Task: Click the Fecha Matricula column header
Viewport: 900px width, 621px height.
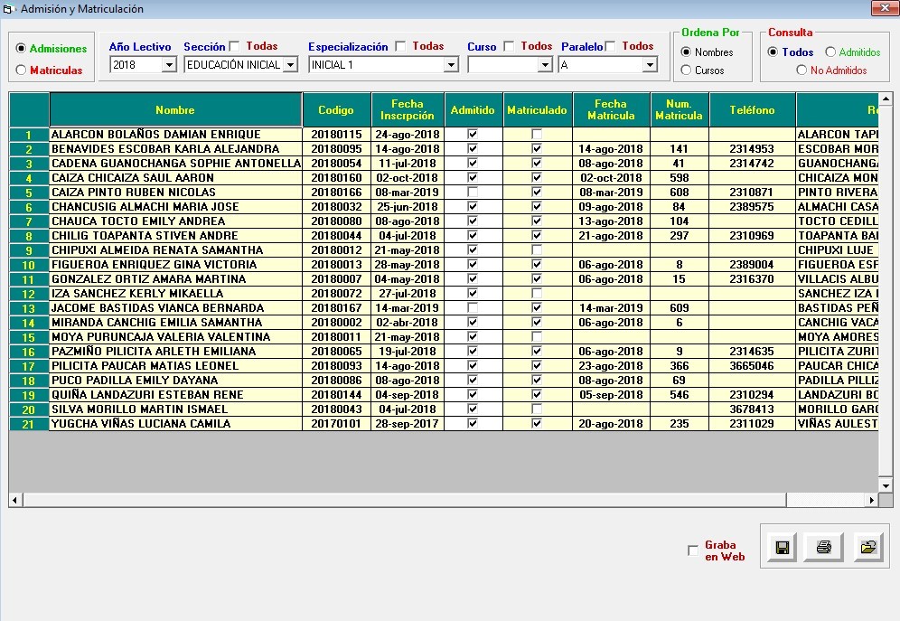Action: coord(611,110)
